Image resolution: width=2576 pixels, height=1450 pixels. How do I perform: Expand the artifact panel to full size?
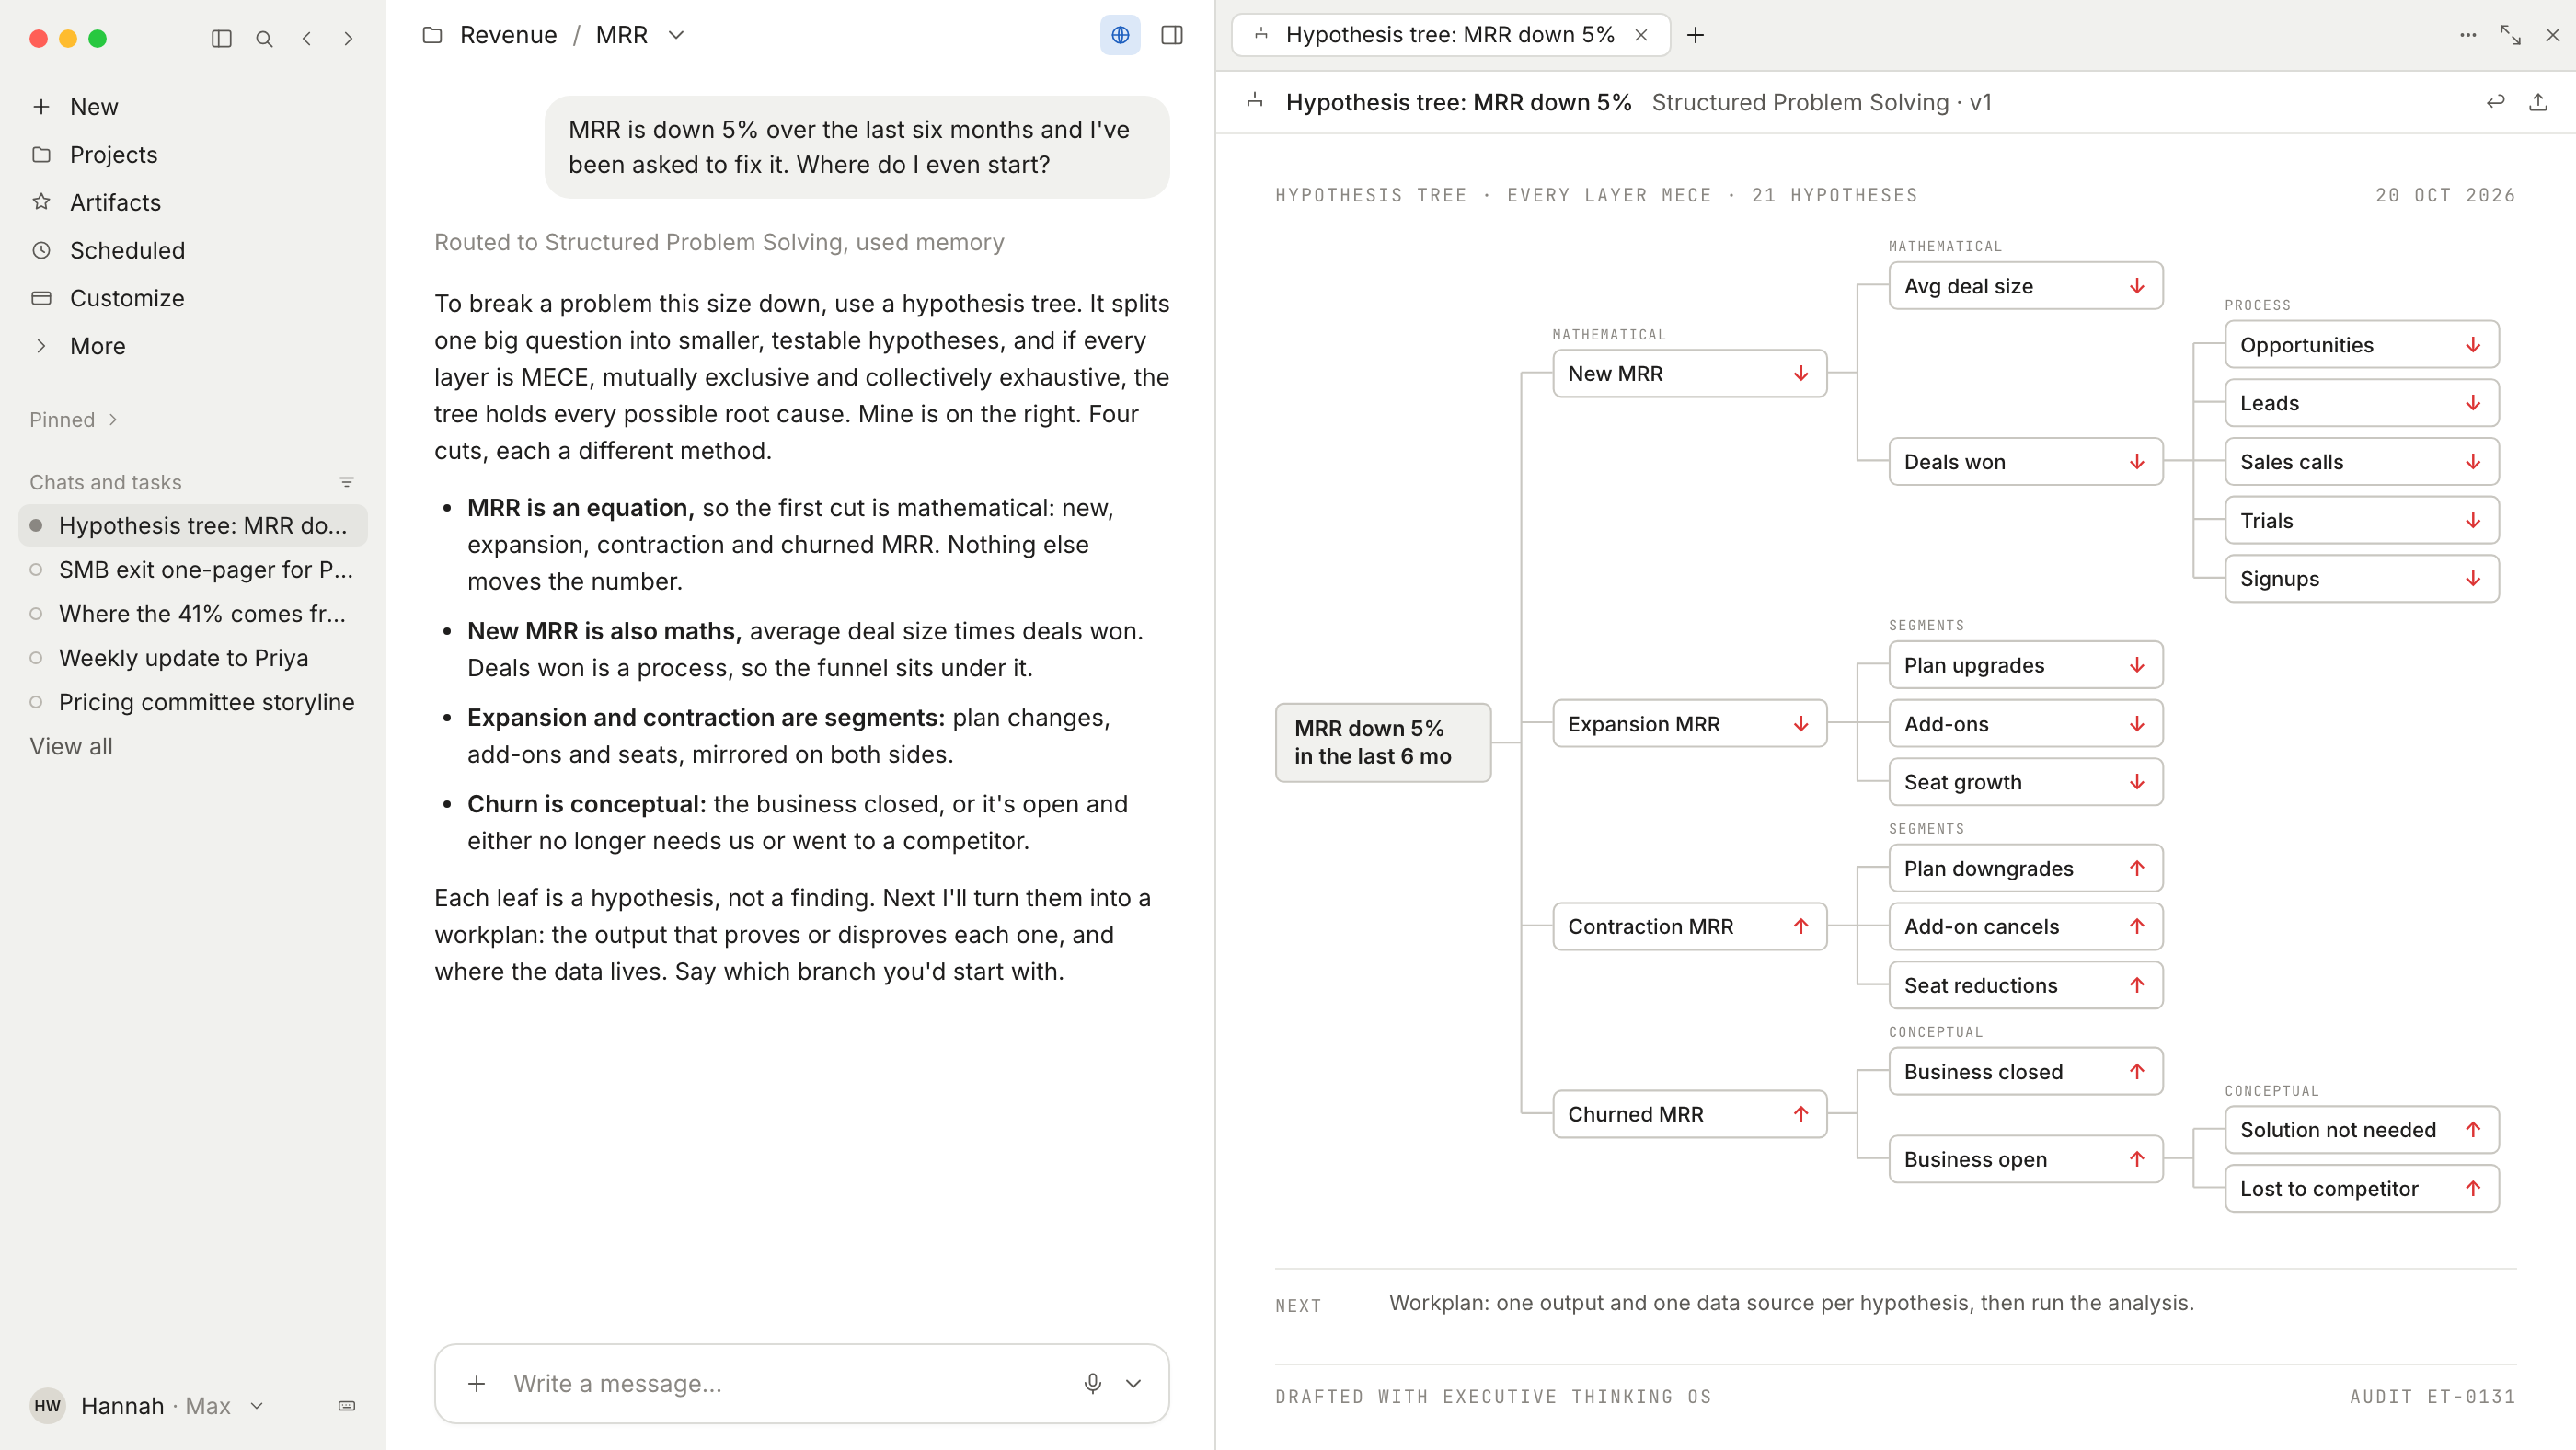click(2510, 35)
